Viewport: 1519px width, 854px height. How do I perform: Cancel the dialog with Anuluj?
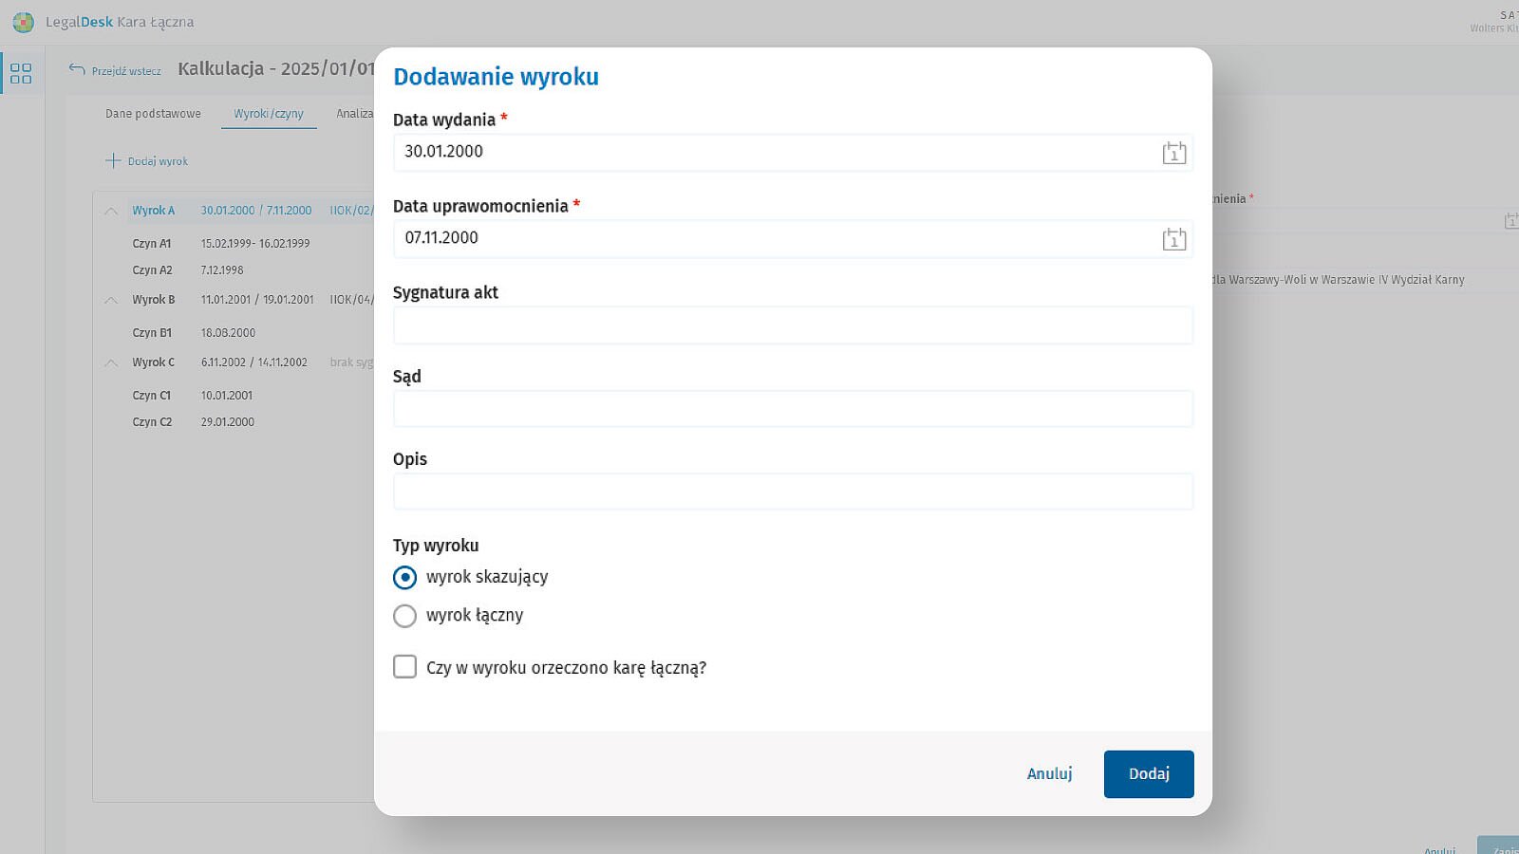[x=1049, y=773]
